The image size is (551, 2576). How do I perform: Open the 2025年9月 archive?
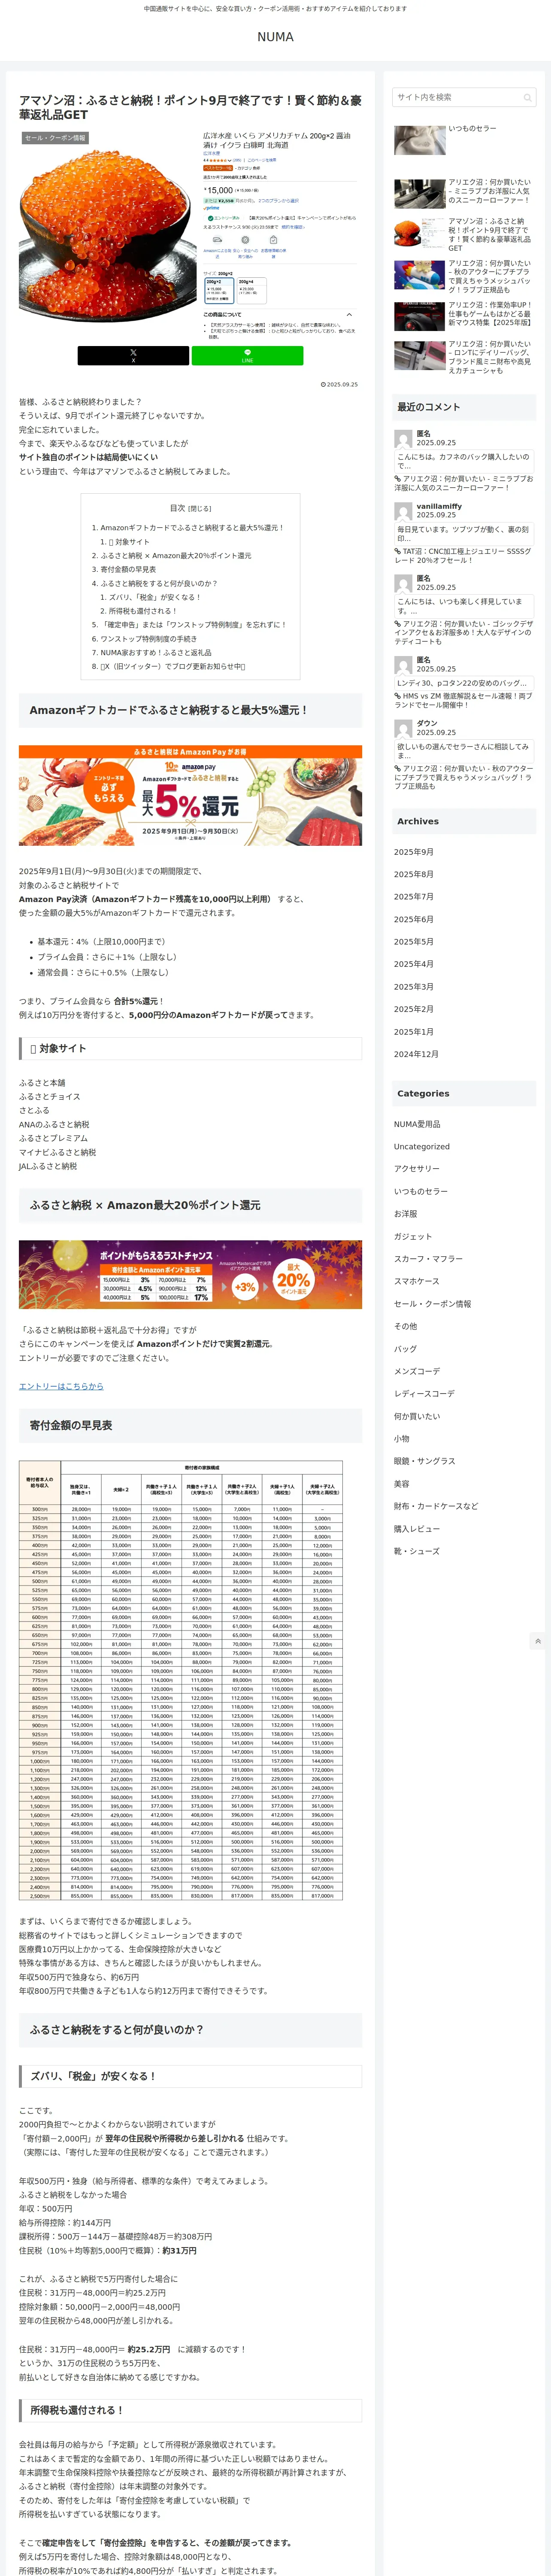[x=414, y=852]
